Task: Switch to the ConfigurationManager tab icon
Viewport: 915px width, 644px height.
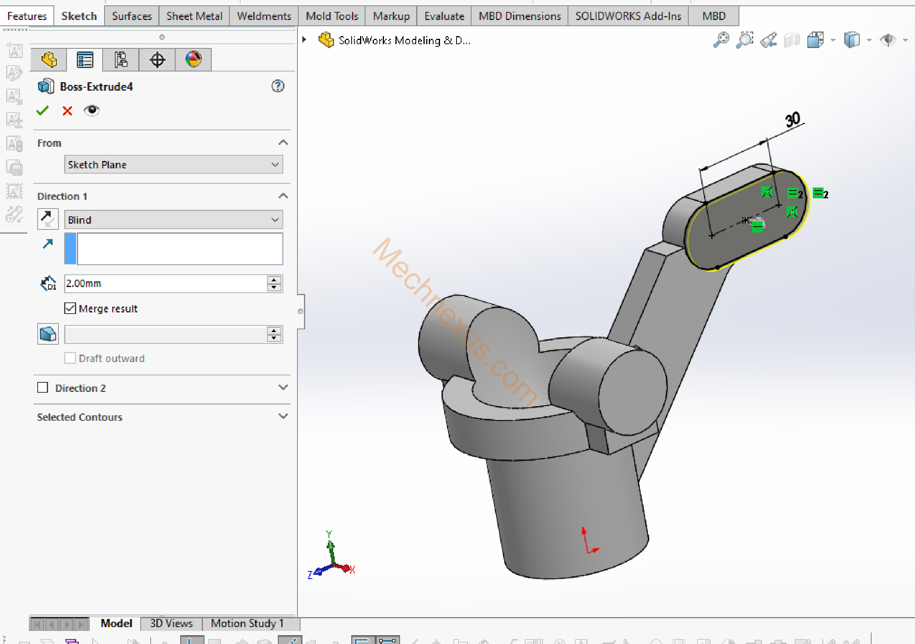Action: (x=120, y=60)
